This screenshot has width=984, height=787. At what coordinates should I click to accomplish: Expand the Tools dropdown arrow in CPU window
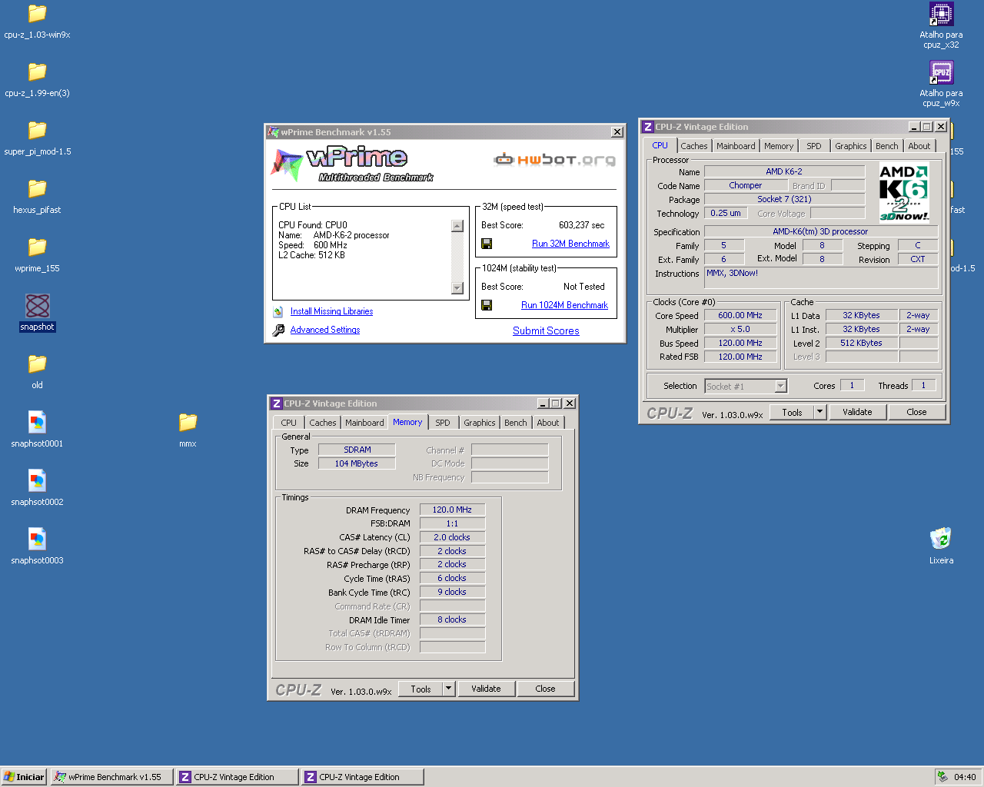pyautogui.click(x=820, y=412)
